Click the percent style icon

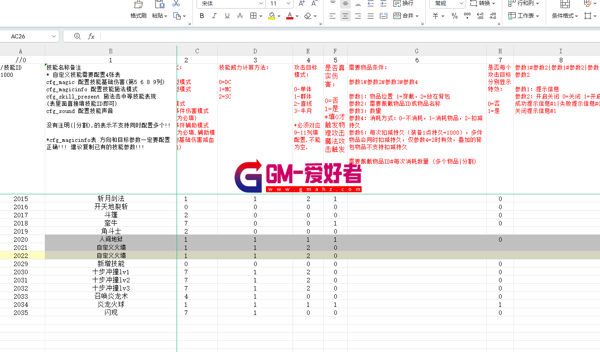455,16
